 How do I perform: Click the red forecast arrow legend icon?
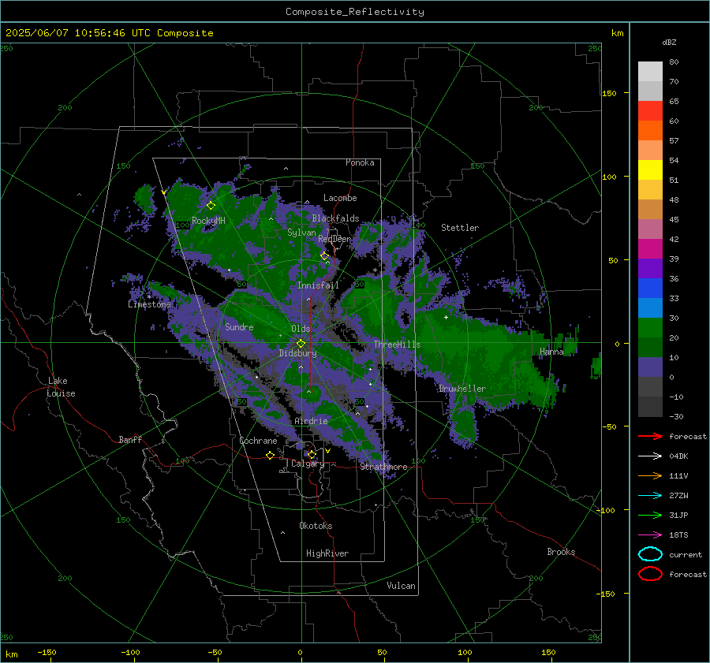(650, 436)
